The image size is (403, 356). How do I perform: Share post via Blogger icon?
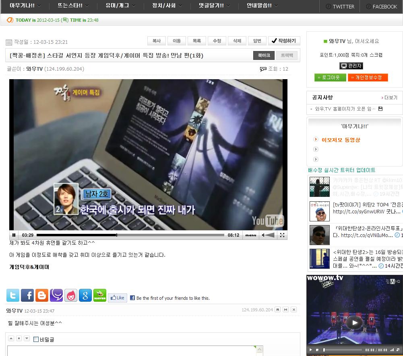coord(42,295)
